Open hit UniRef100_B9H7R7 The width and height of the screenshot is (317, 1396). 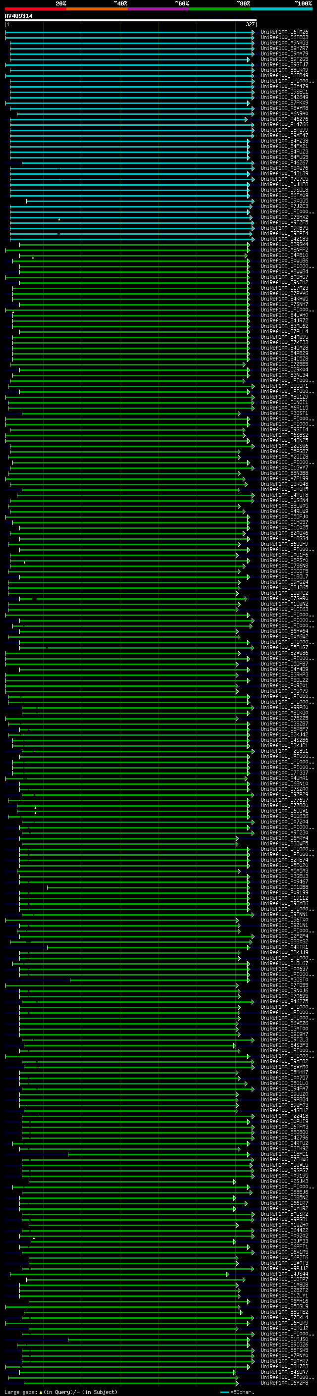click(x=284, y=49)
